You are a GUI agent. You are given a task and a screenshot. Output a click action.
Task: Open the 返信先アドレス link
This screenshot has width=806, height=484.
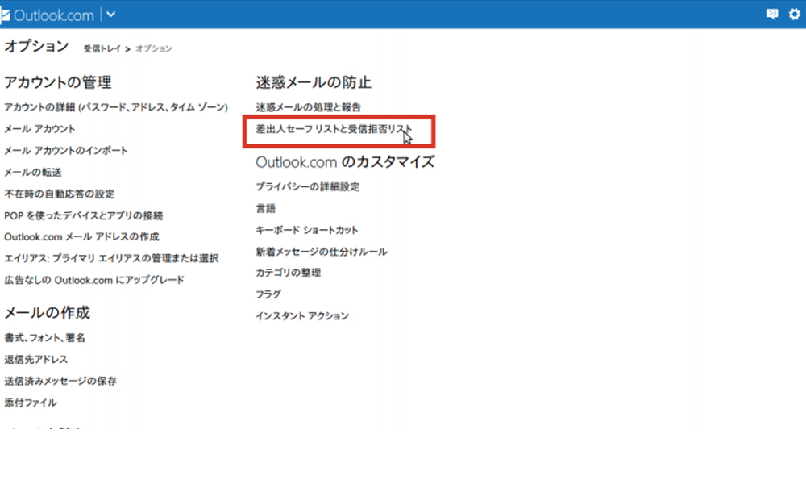[x=36, y=359]
